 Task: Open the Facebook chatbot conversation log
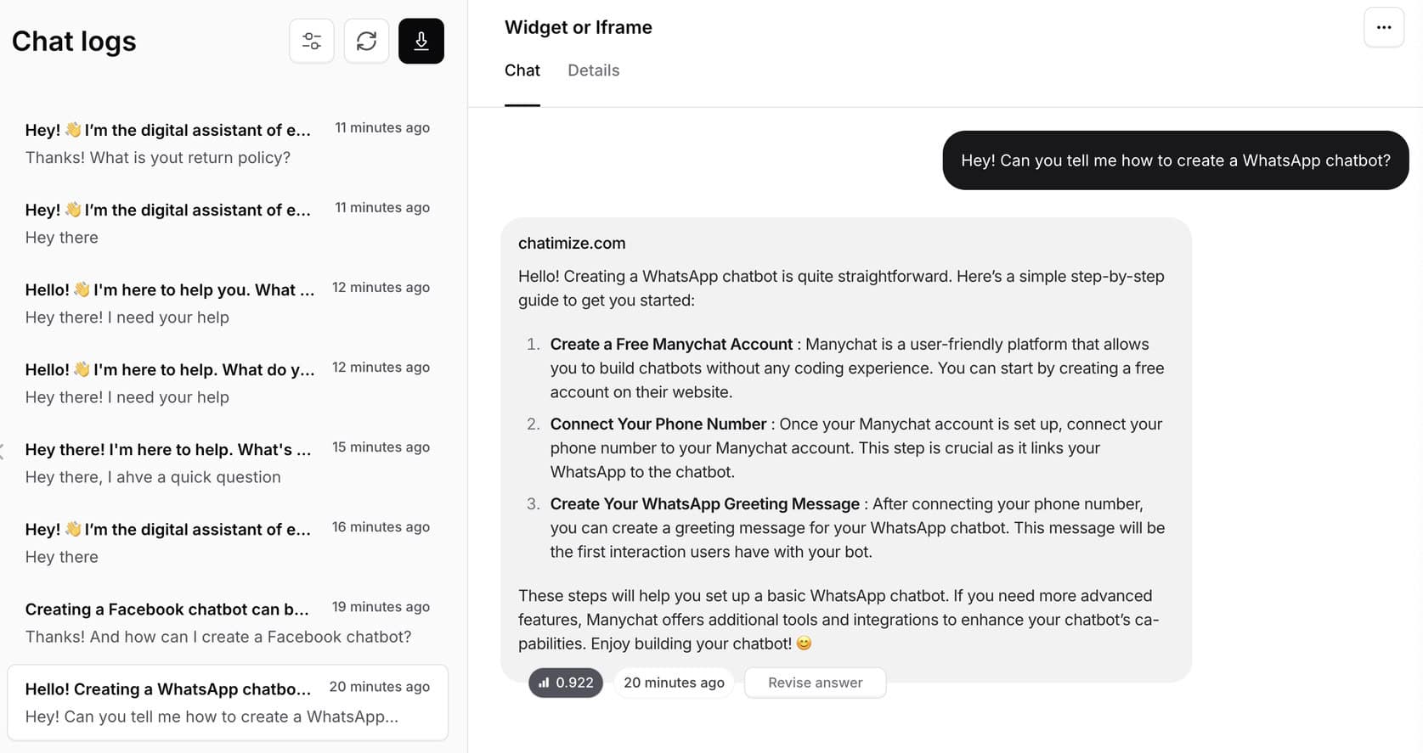coord(227,622)
